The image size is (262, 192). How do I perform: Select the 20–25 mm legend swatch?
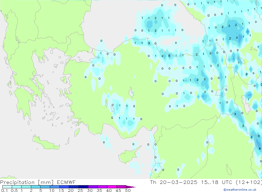74,187
